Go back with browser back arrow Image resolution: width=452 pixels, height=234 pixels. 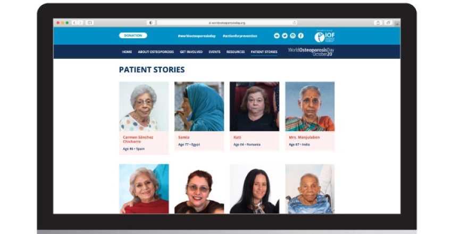[74, 23]
